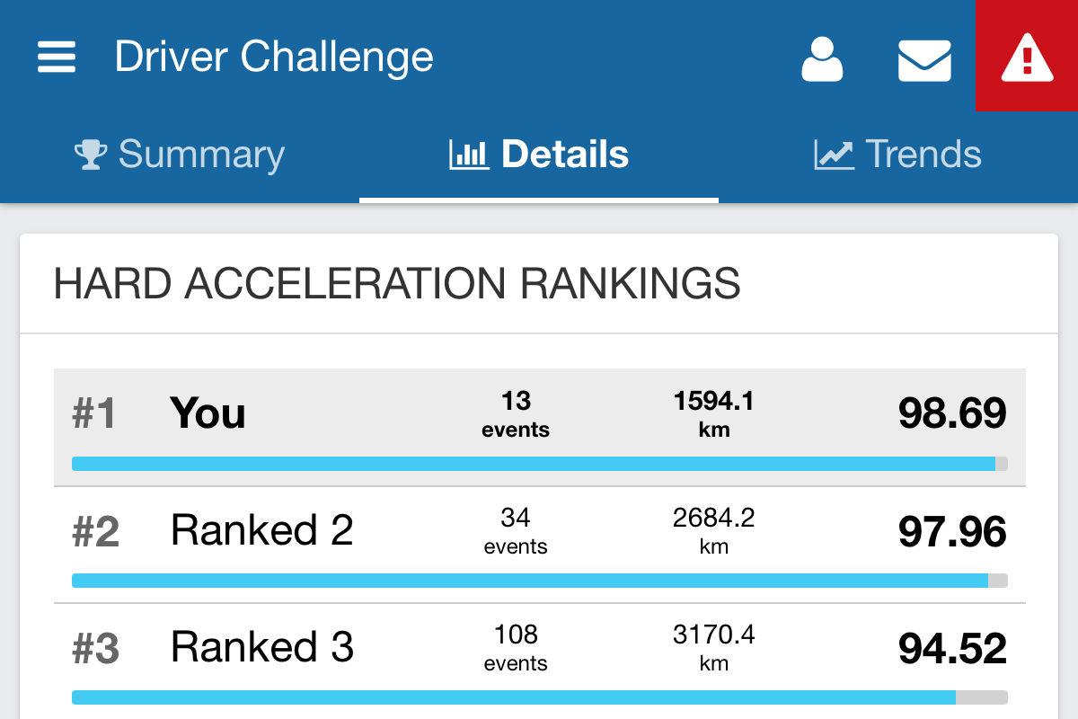Click the HARD ACCELERATION RANKINGS heading
Image resolution: width=1078 pixels, height=719 pixels.
click(398, 283)
